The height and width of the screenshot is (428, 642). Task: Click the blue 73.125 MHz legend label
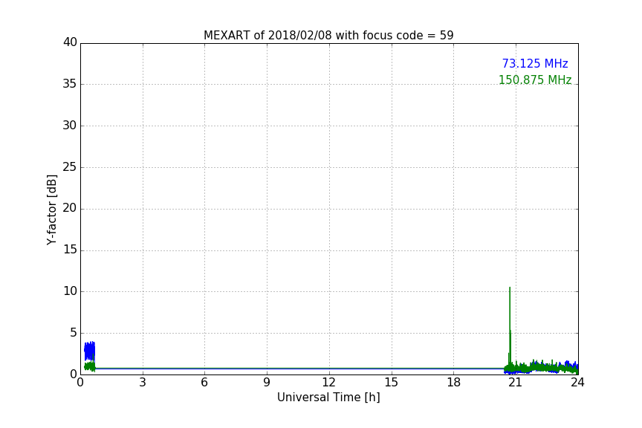(535, 64)
